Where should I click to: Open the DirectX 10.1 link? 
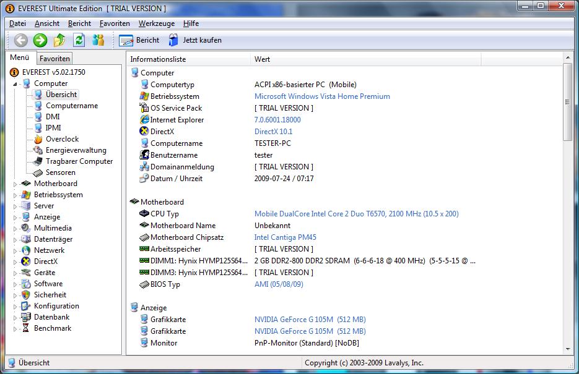(x=273, y=132)
